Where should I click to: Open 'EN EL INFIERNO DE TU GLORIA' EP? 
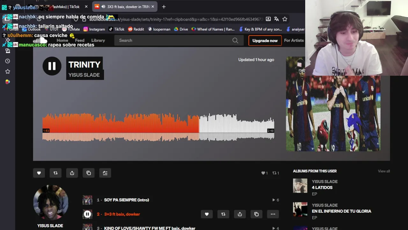pos(341,211)
